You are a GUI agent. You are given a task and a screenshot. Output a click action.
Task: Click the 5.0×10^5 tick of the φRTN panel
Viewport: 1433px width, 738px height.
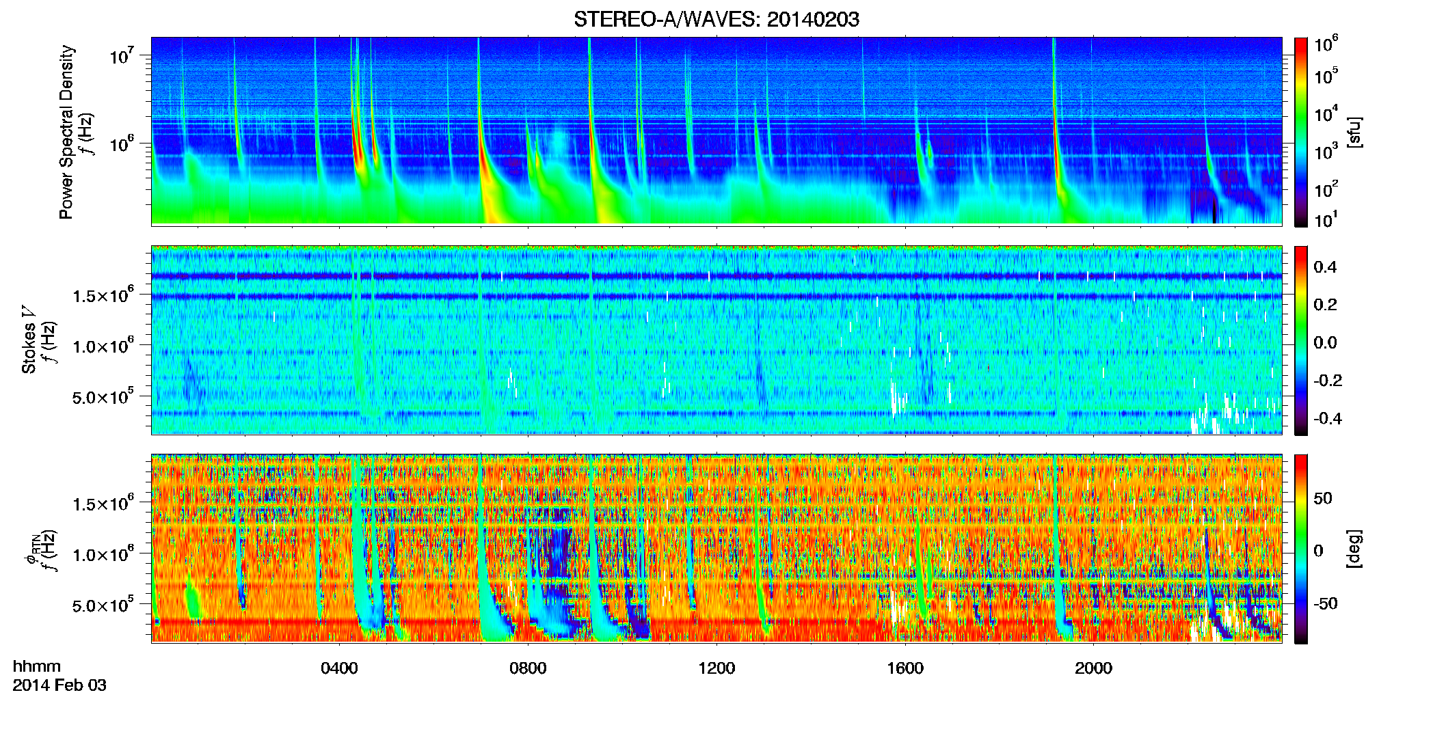(103, 604)
